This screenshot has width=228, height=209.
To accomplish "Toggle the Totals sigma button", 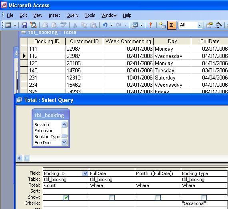I will point(172,25).
